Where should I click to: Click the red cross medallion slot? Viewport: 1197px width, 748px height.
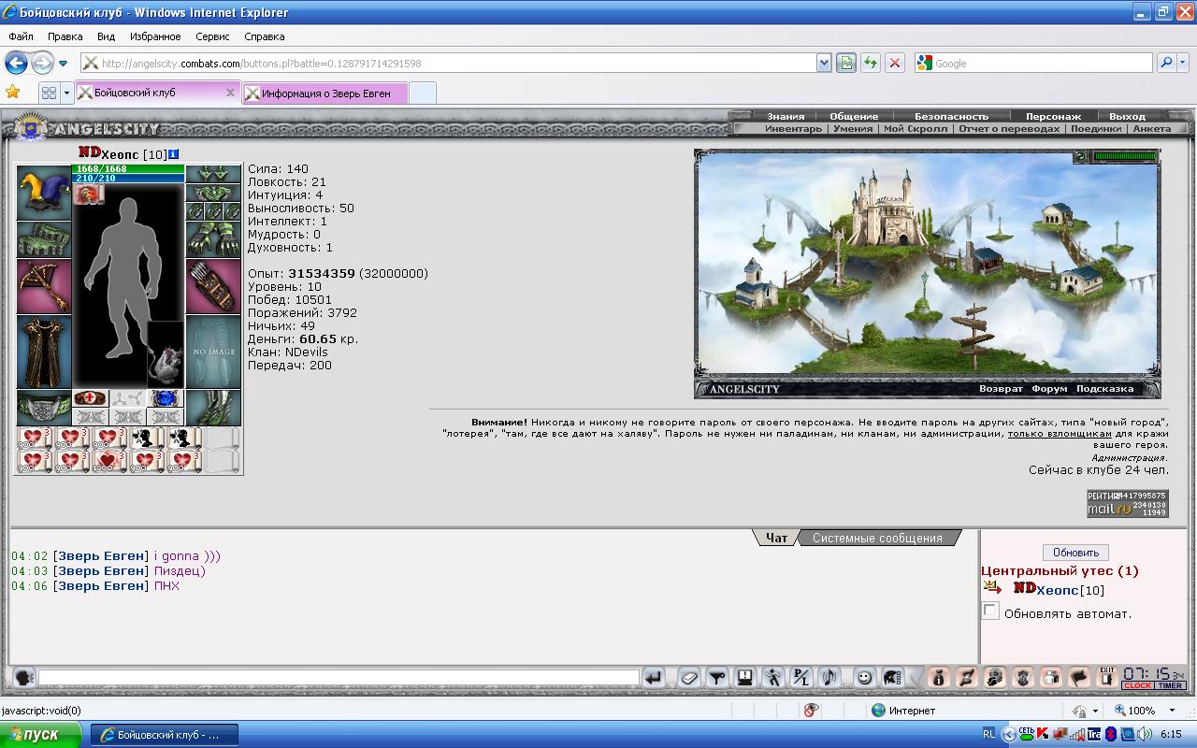91,398
